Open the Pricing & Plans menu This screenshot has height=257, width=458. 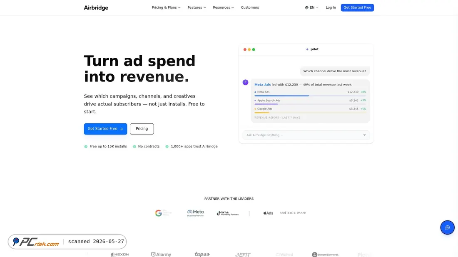(x=166, y=7)
